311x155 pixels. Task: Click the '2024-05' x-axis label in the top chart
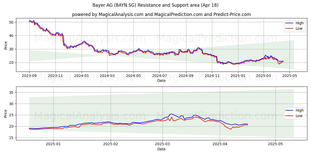[133, 76]
